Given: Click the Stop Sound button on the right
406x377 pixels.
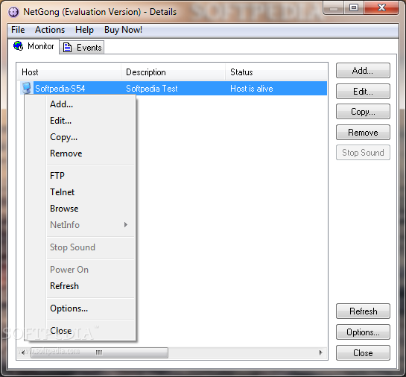Looking at the screenshot, I should point(363,153).
